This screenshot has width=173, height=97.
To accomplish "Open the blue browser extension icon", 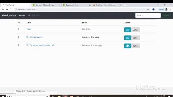I will coord(154,10).
